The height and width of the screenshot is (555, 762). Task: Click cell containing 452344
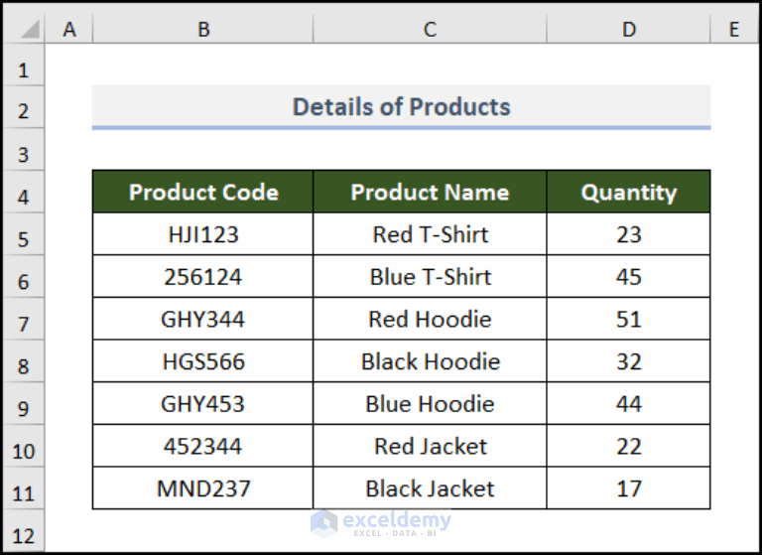[x=203, y=446]
